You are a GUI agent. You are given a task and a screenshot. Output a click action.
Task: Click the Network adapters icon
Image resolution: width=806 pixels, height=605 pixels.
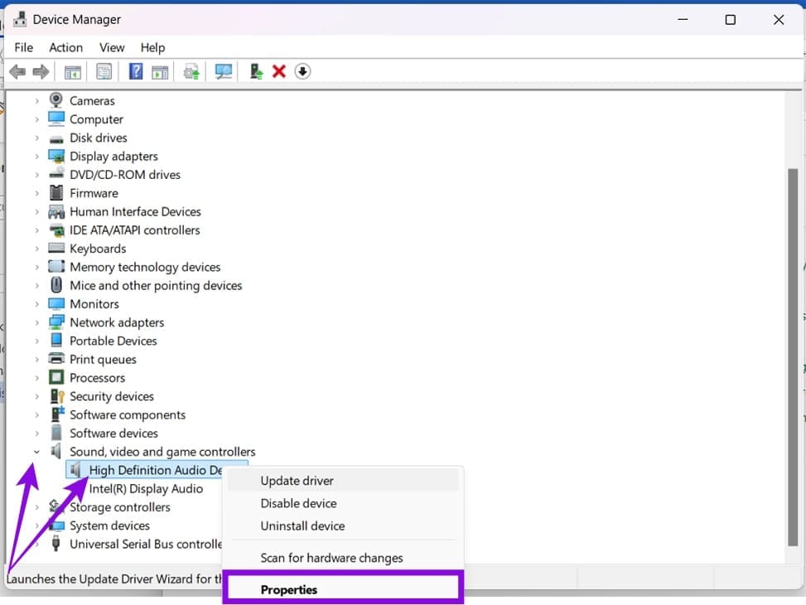(56, 322)
